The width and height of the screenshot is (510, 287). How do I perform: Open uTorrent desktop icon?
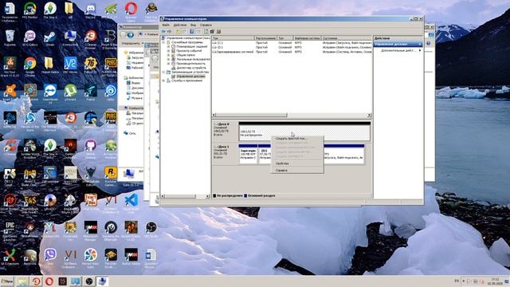[70, 92]
